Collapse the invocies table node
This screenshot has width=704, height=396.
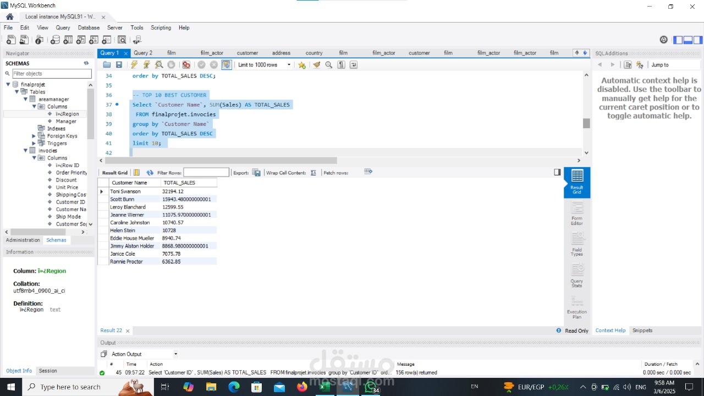(25, 151)
